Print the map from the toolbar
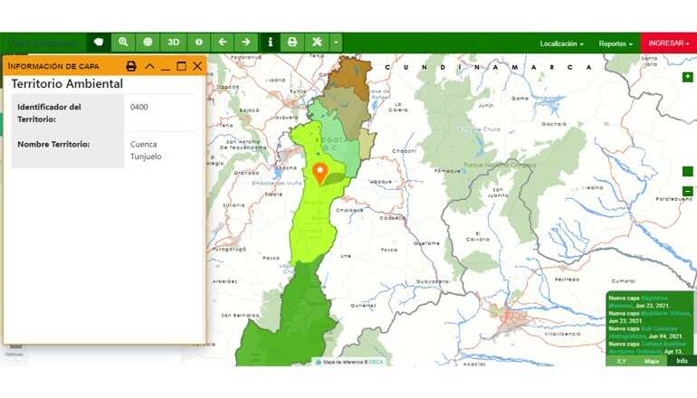The height and width of the screenshot is (398, 697). pyautogui.click(x=292, y=43)
